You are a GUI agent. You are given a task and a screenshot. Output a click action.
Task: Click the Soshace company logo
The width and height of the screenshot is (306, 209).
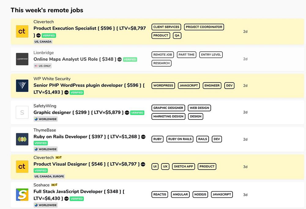click(22, 195)
